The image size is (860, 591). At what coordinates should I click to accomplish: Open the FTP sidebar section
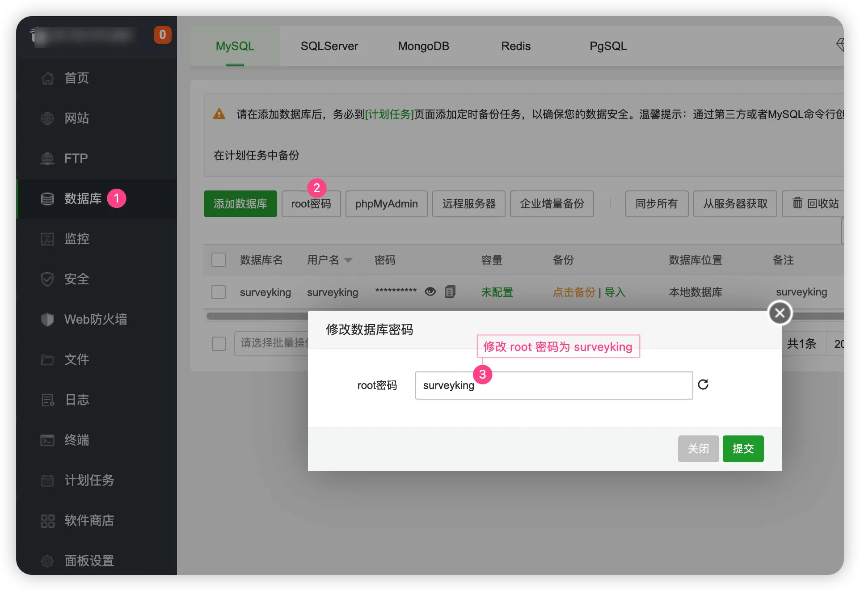pos(75,158)
